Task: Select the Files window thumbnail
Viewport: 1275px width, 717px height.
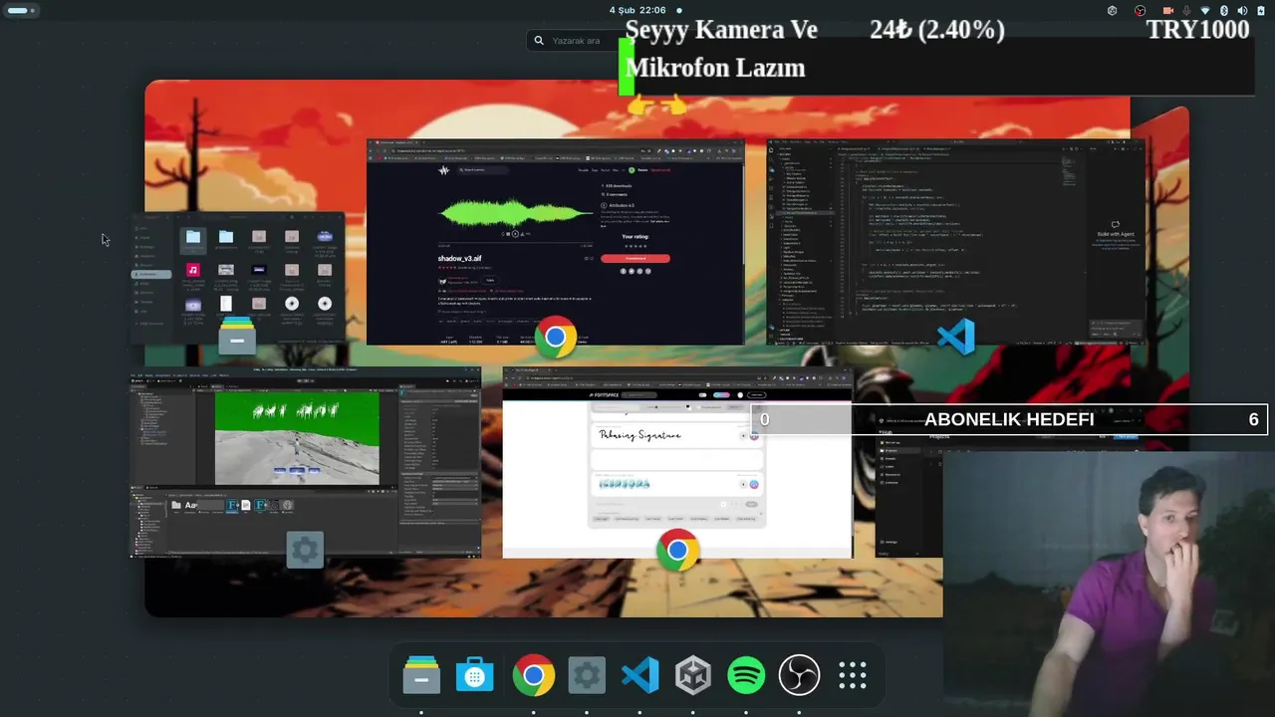Action: point(237,279)
